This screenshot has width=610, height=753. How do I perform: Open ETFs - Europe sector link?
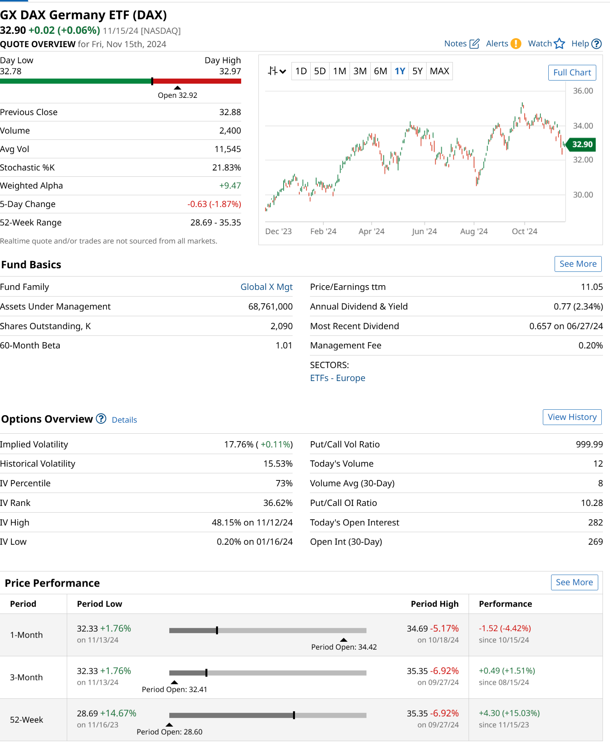click(337, 378)
